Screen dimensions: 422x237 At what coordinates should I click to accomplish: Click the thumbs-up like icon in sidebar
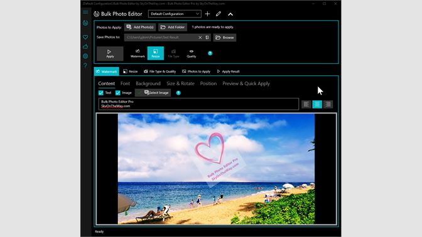tap(85, 46)
